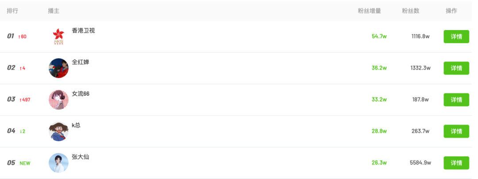
Task: Click the green down-2 rank change indicator
Action: tap(23, 131)
